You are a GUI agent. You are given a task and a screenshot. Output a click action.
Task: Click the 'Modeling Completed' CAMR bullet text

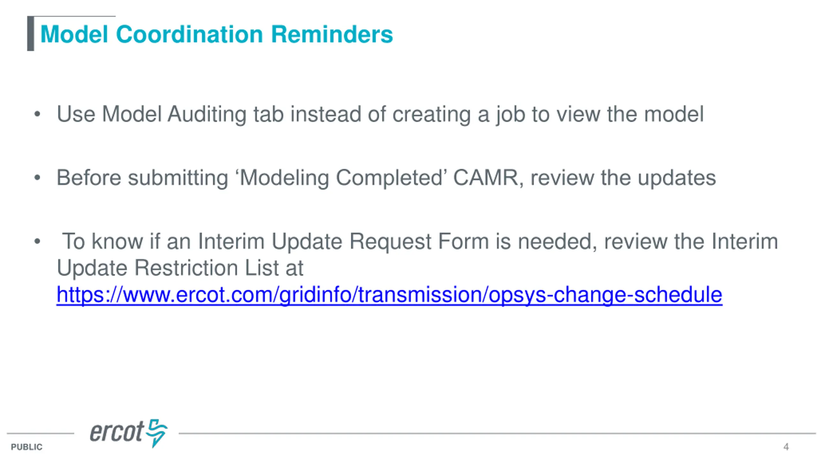(386, 178)
